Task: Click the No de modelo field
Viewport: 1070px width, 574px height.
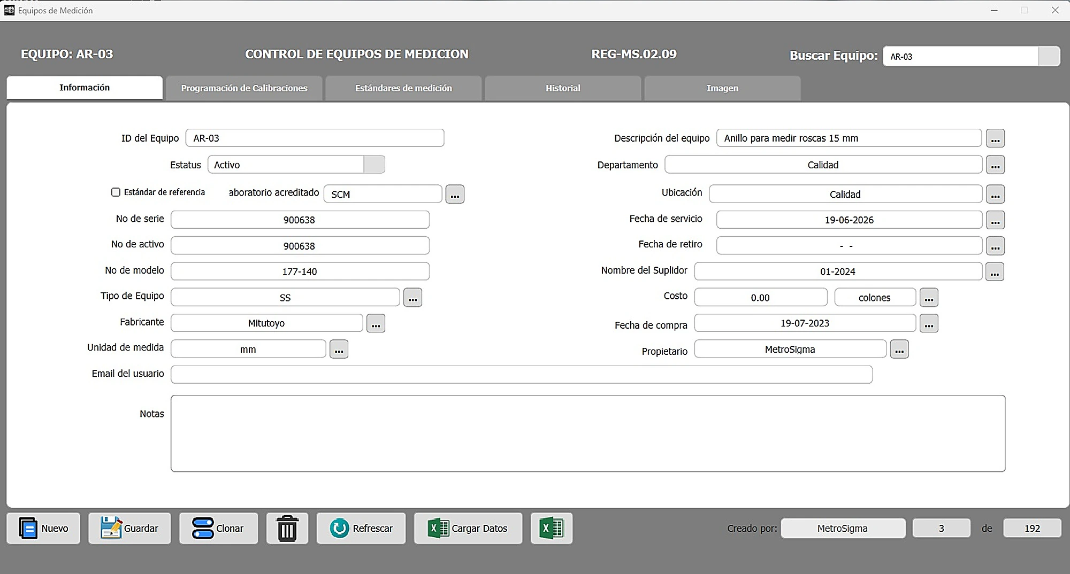Action: [x=300, y=272]
